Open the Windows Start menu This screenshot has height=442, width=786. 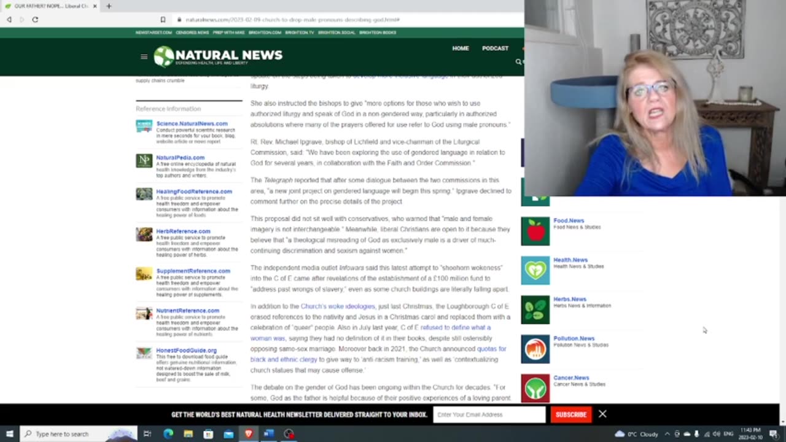tap(9, 434)
